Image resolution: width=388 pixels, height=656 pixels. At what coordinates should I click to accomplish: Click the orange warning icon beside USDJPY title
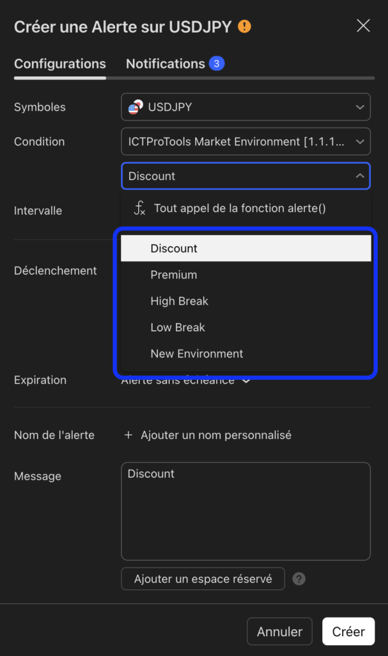pyautogui.click(x=244, y=26)
